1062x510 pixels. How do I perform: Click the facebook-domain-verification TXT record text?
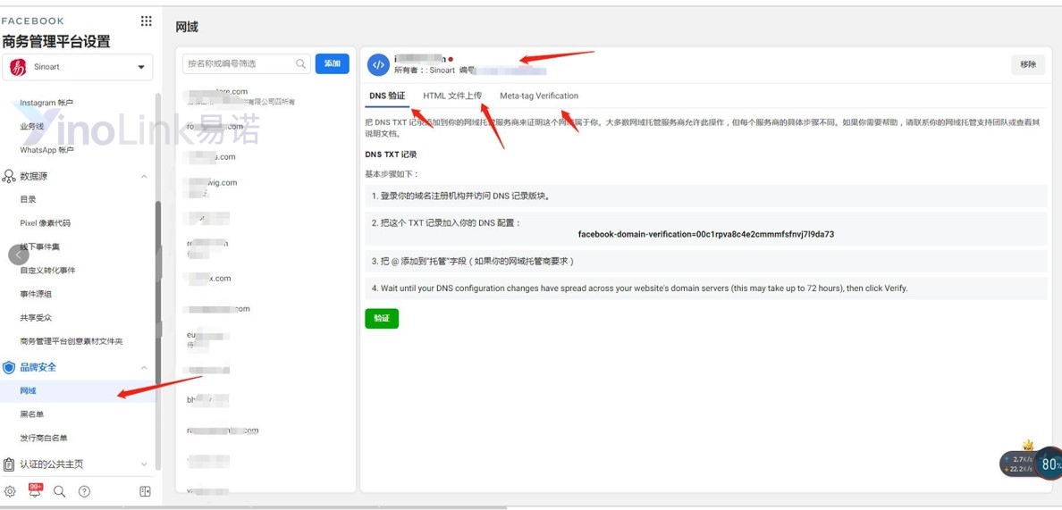(705, 235)
